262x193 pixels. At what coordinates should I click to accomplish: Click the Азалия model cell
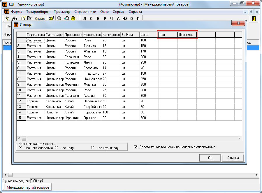pos(92,96)
